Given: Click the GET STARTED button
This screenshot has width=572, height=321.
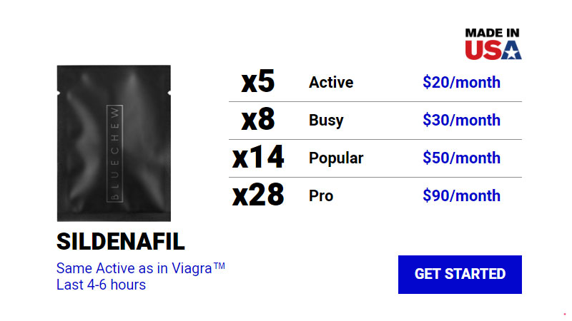Looking at the screenshot, I should coord(460,275).
